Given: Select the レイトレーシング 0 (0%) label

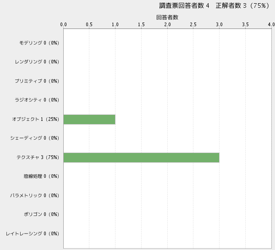Looking at the screenshot, I should tap(33, 233).
